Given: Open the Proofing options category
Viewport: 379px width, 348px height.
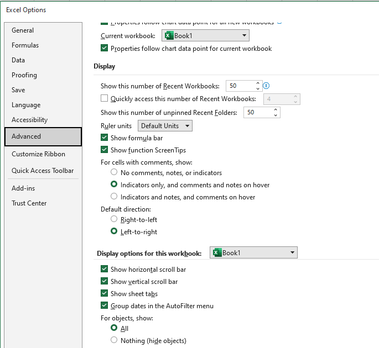Looking at the screenshot, I should (43, 75).
